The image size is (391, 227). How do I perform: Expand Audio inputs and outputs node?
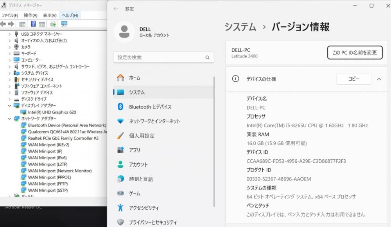click(x=9, y=40)
